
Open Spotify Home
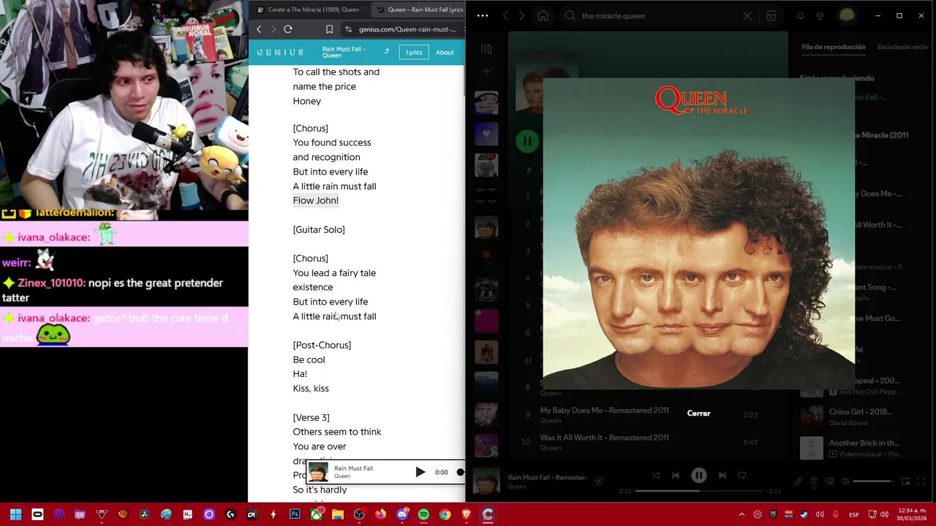click(x=543, y=15)
